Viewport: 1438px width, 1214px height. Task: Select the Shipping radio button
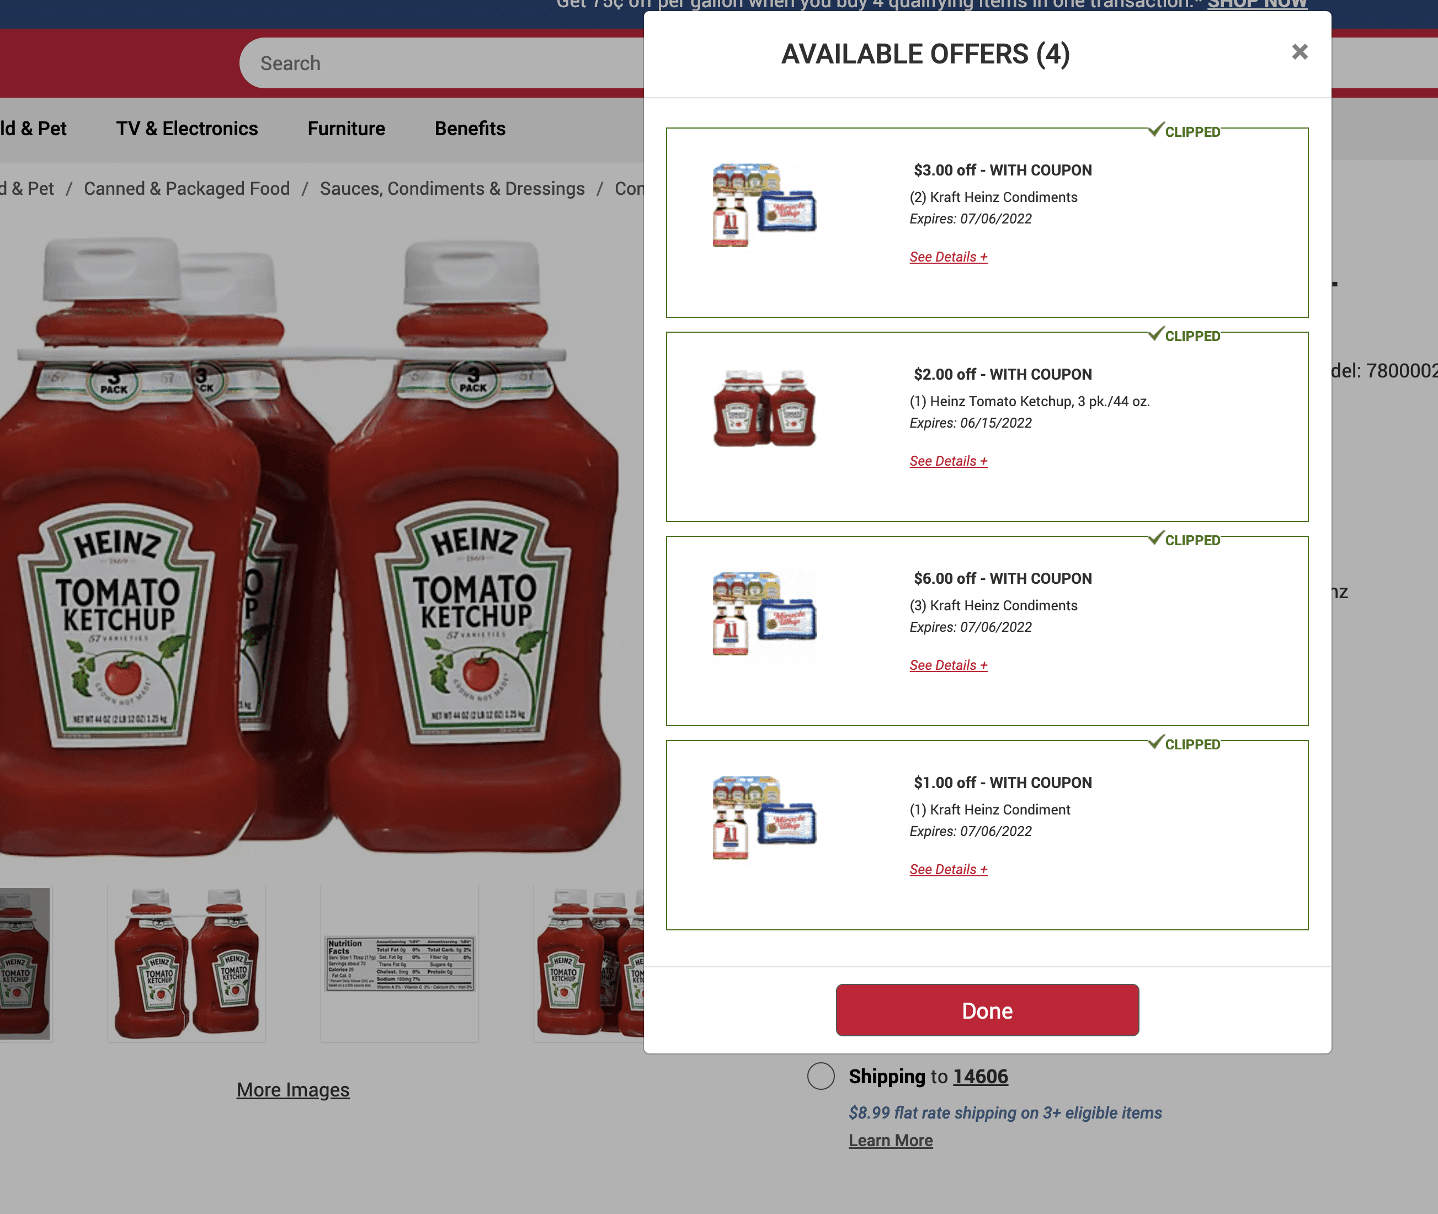pos(820,1075)
